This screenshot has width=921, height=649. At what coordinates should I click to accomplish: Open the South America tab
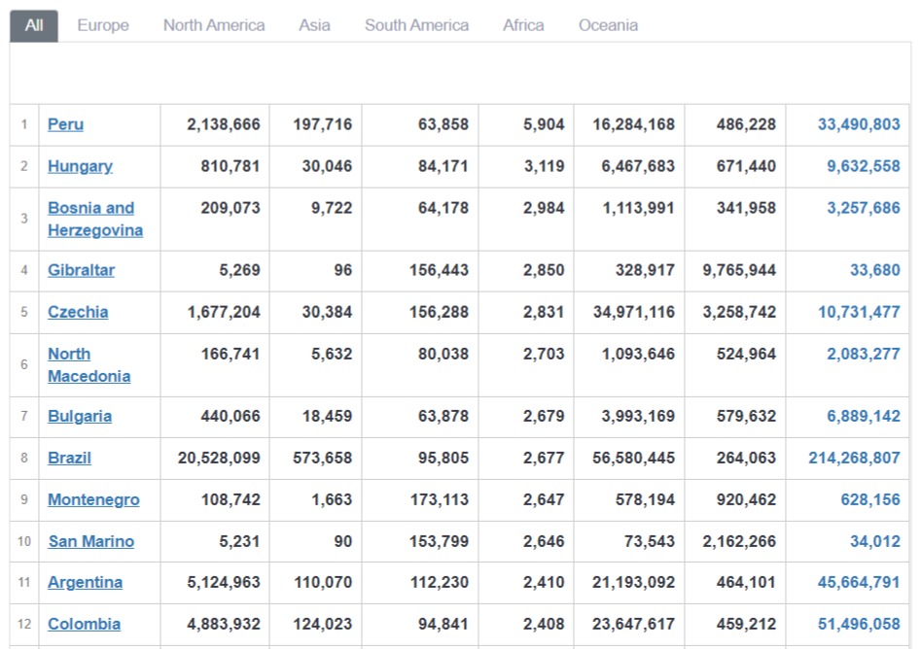(x=416, y=26)
